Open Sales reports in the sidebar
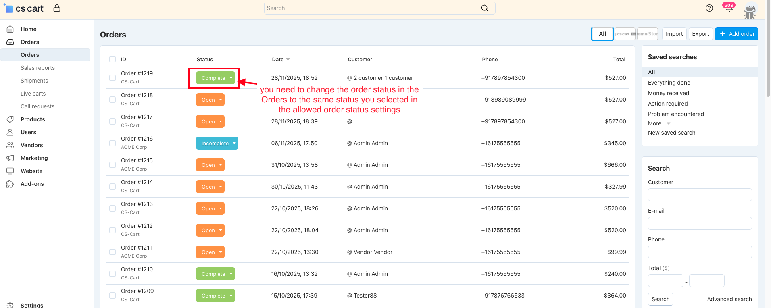 tap(38, 68)
